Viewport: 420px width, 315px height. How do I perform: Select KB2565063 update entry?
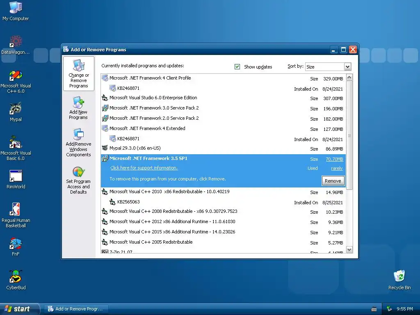(x=223, y=202)
